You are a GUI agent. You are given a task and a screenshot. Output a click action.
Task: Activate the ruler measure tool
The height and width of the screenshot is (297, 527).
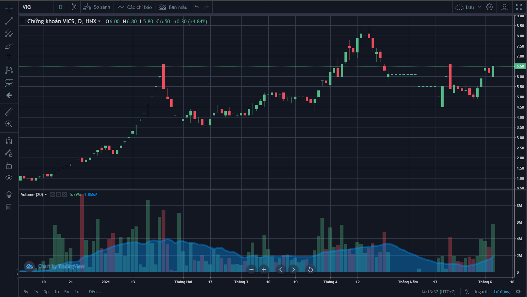tap(9, 111)
